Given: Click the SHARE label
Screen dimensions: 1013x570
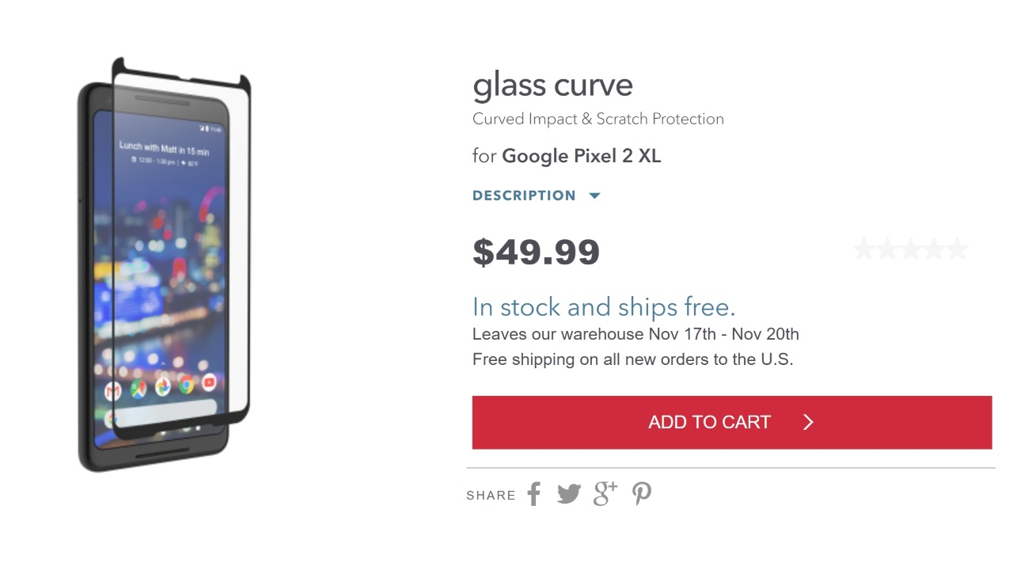Looking at the screenshot, I should 491,496.
